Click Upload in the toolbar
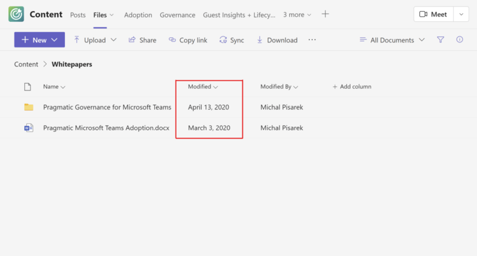 (x=90, y=40)
